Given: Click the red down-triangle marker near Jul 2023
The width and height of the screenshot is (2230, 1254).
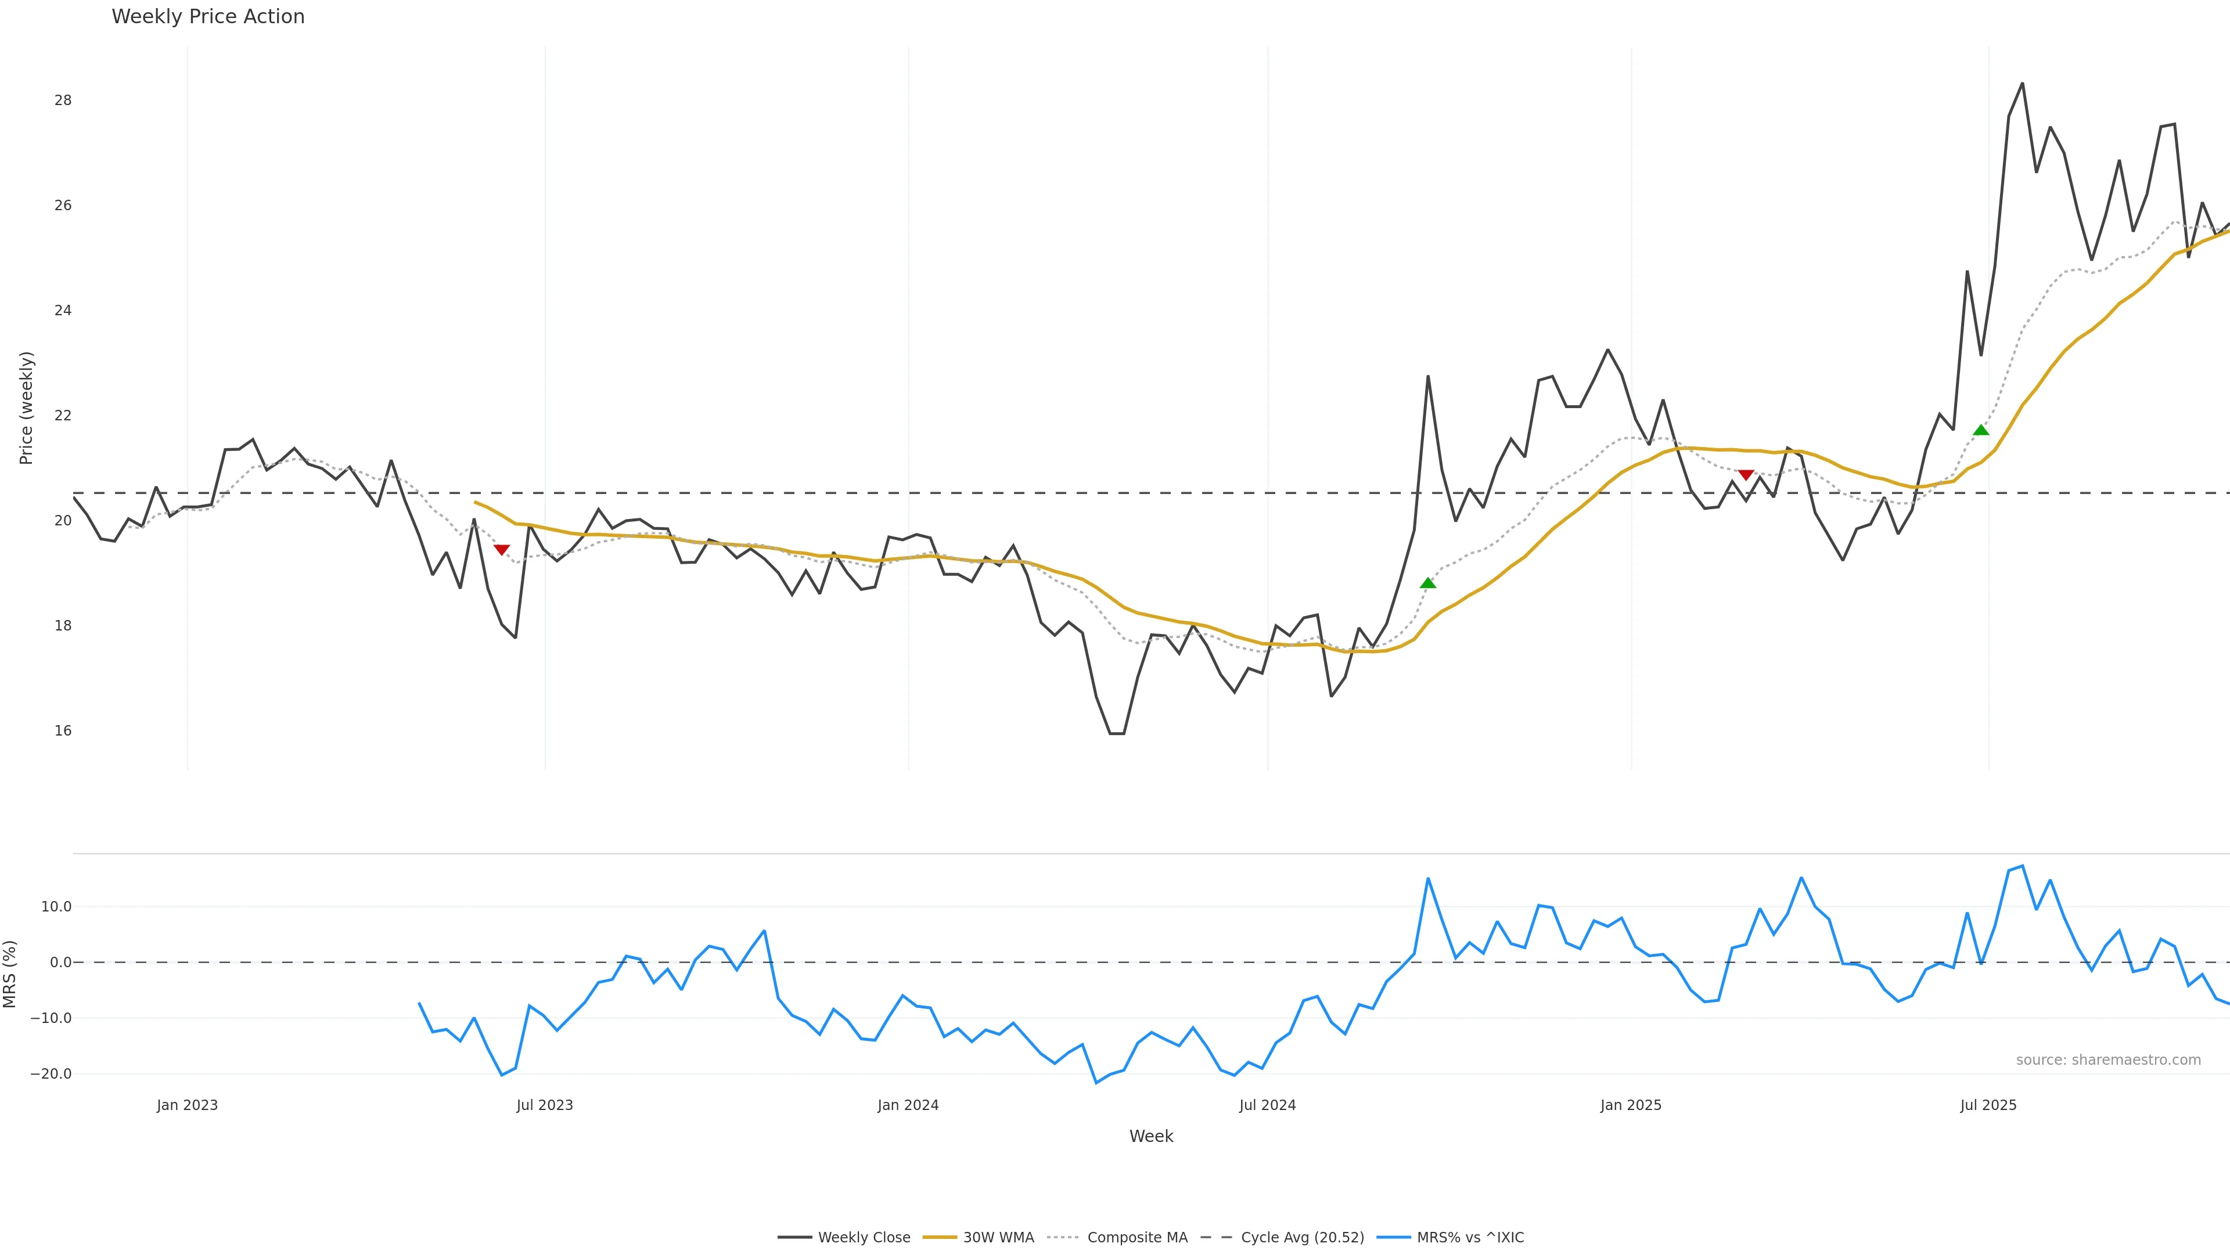Looking at the screenshot, I should [x=501, y=550].
